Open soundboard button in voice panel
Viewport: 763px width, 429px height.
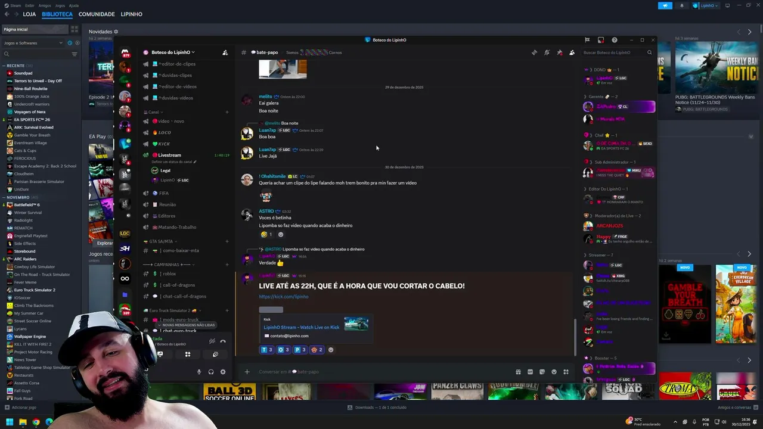215,354
